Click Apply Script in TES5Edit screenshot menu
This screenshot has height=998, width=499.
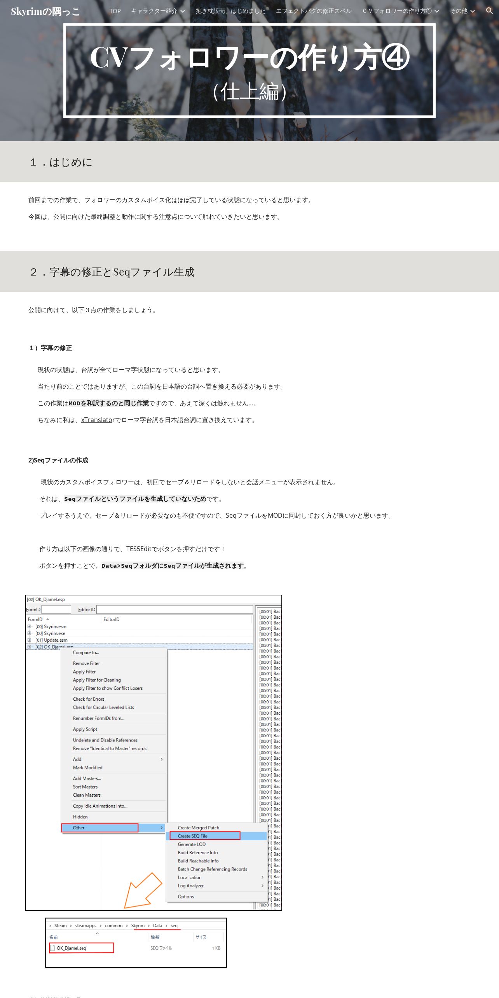tap(85, 729)
